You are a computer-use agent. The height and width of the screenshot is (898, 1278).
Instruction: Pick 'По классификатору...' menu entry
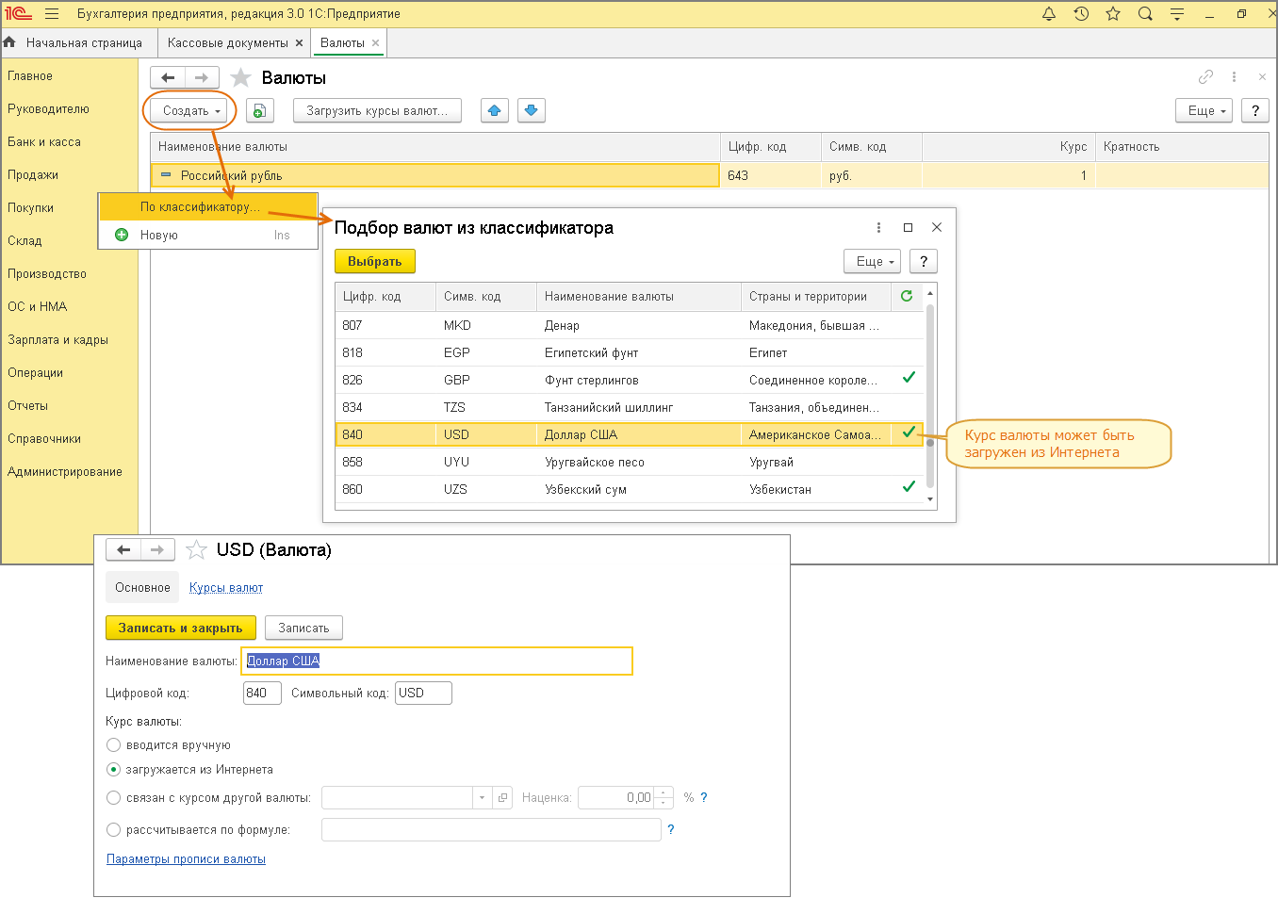coord(200,207)
